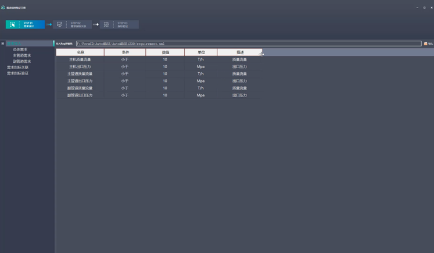434x253 pixels.
Task: Select 主管道需求 in the sidebar tree
Action: 22,55
